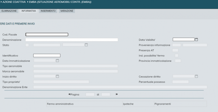Go to previous page double-arrow
218x112 pixels.
69,95
